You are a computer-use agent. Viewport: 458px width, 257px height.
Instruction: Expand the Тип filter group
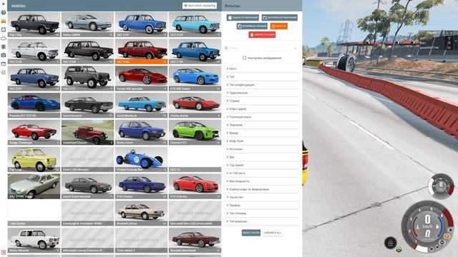(x=262, y=76)
